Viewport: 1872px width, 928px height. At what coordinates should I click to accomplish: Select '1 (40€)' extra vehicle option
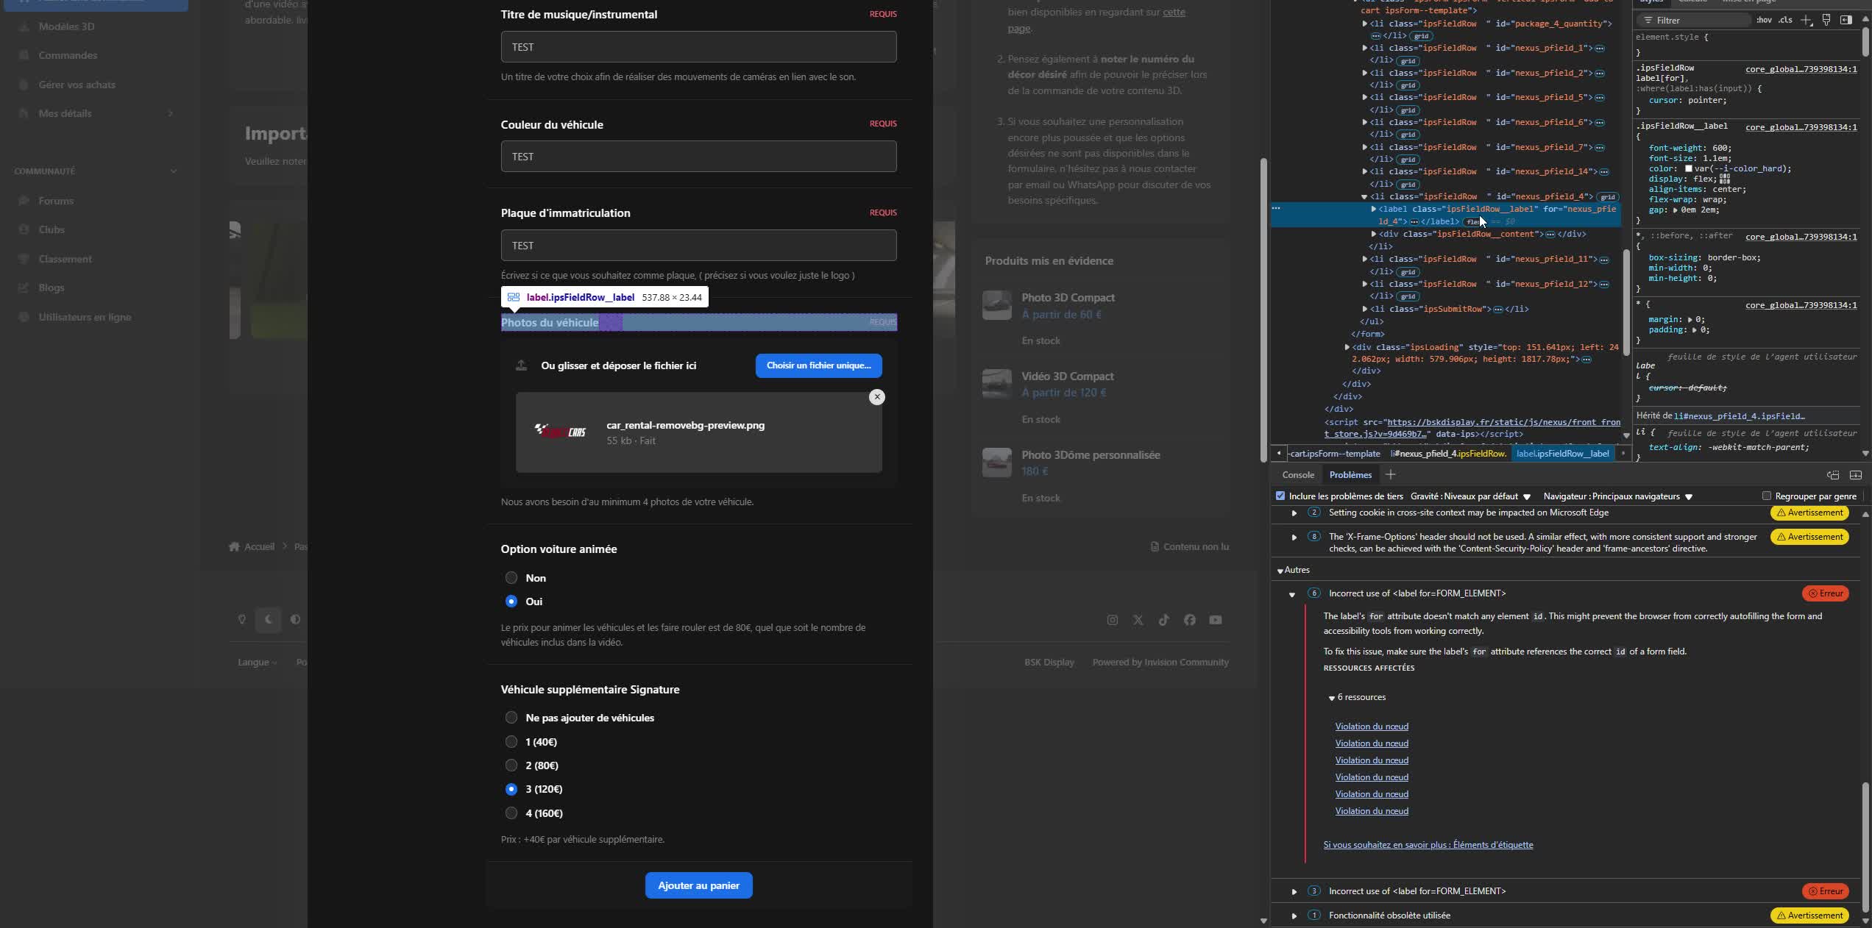pos(511,742)
